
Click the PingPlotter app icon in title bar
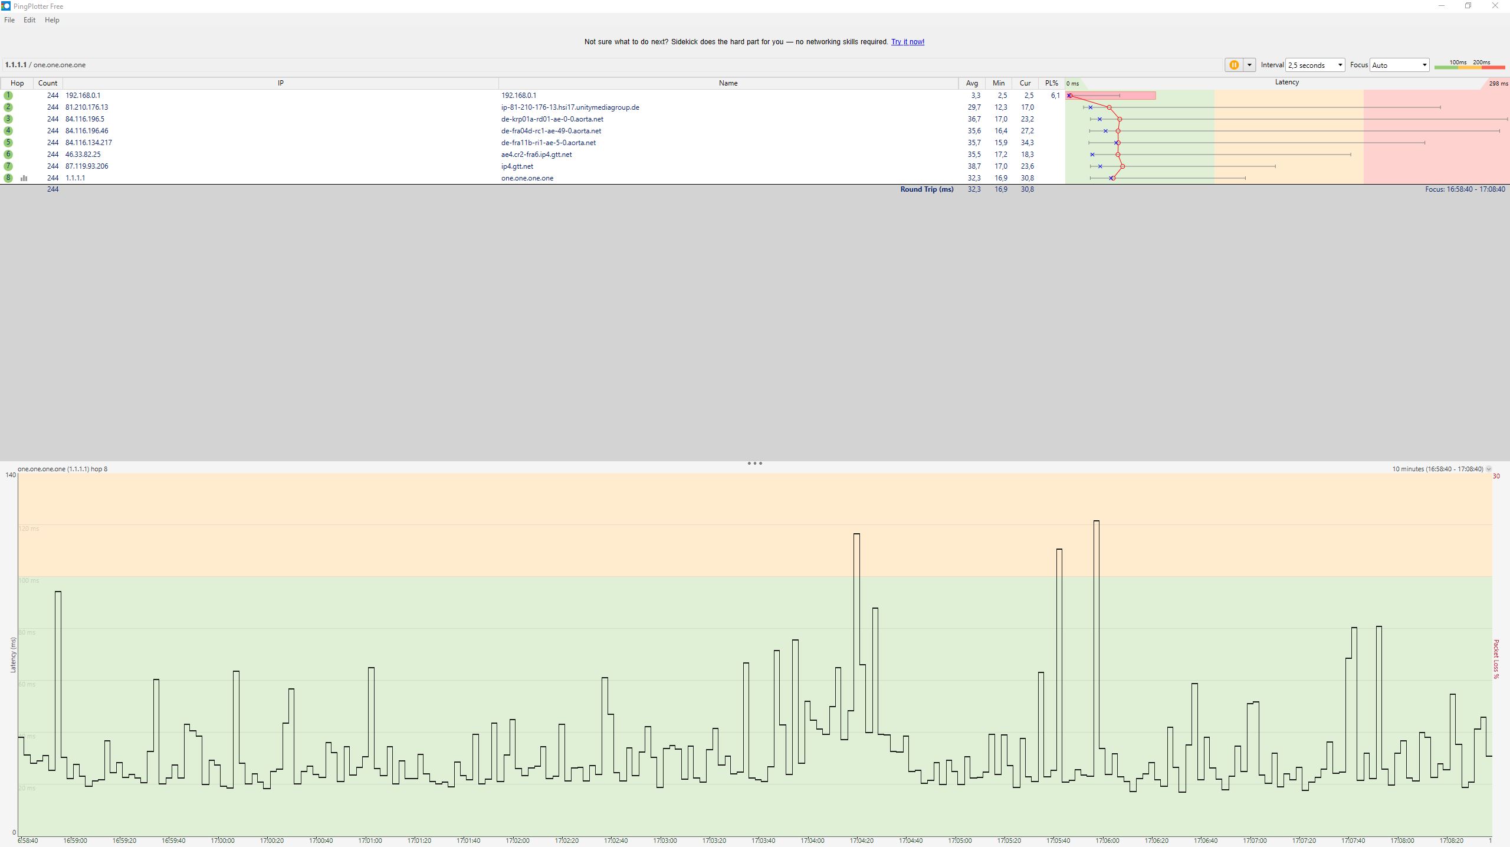tap(6, 6)
